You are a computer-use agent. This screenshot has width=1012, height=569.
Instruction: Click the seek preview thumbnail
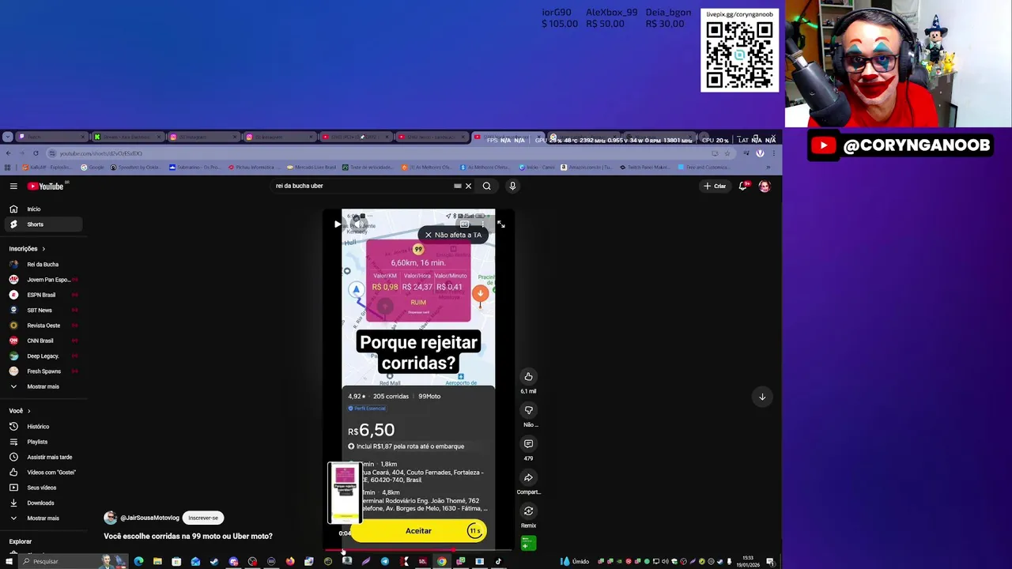tap(345, 493)
